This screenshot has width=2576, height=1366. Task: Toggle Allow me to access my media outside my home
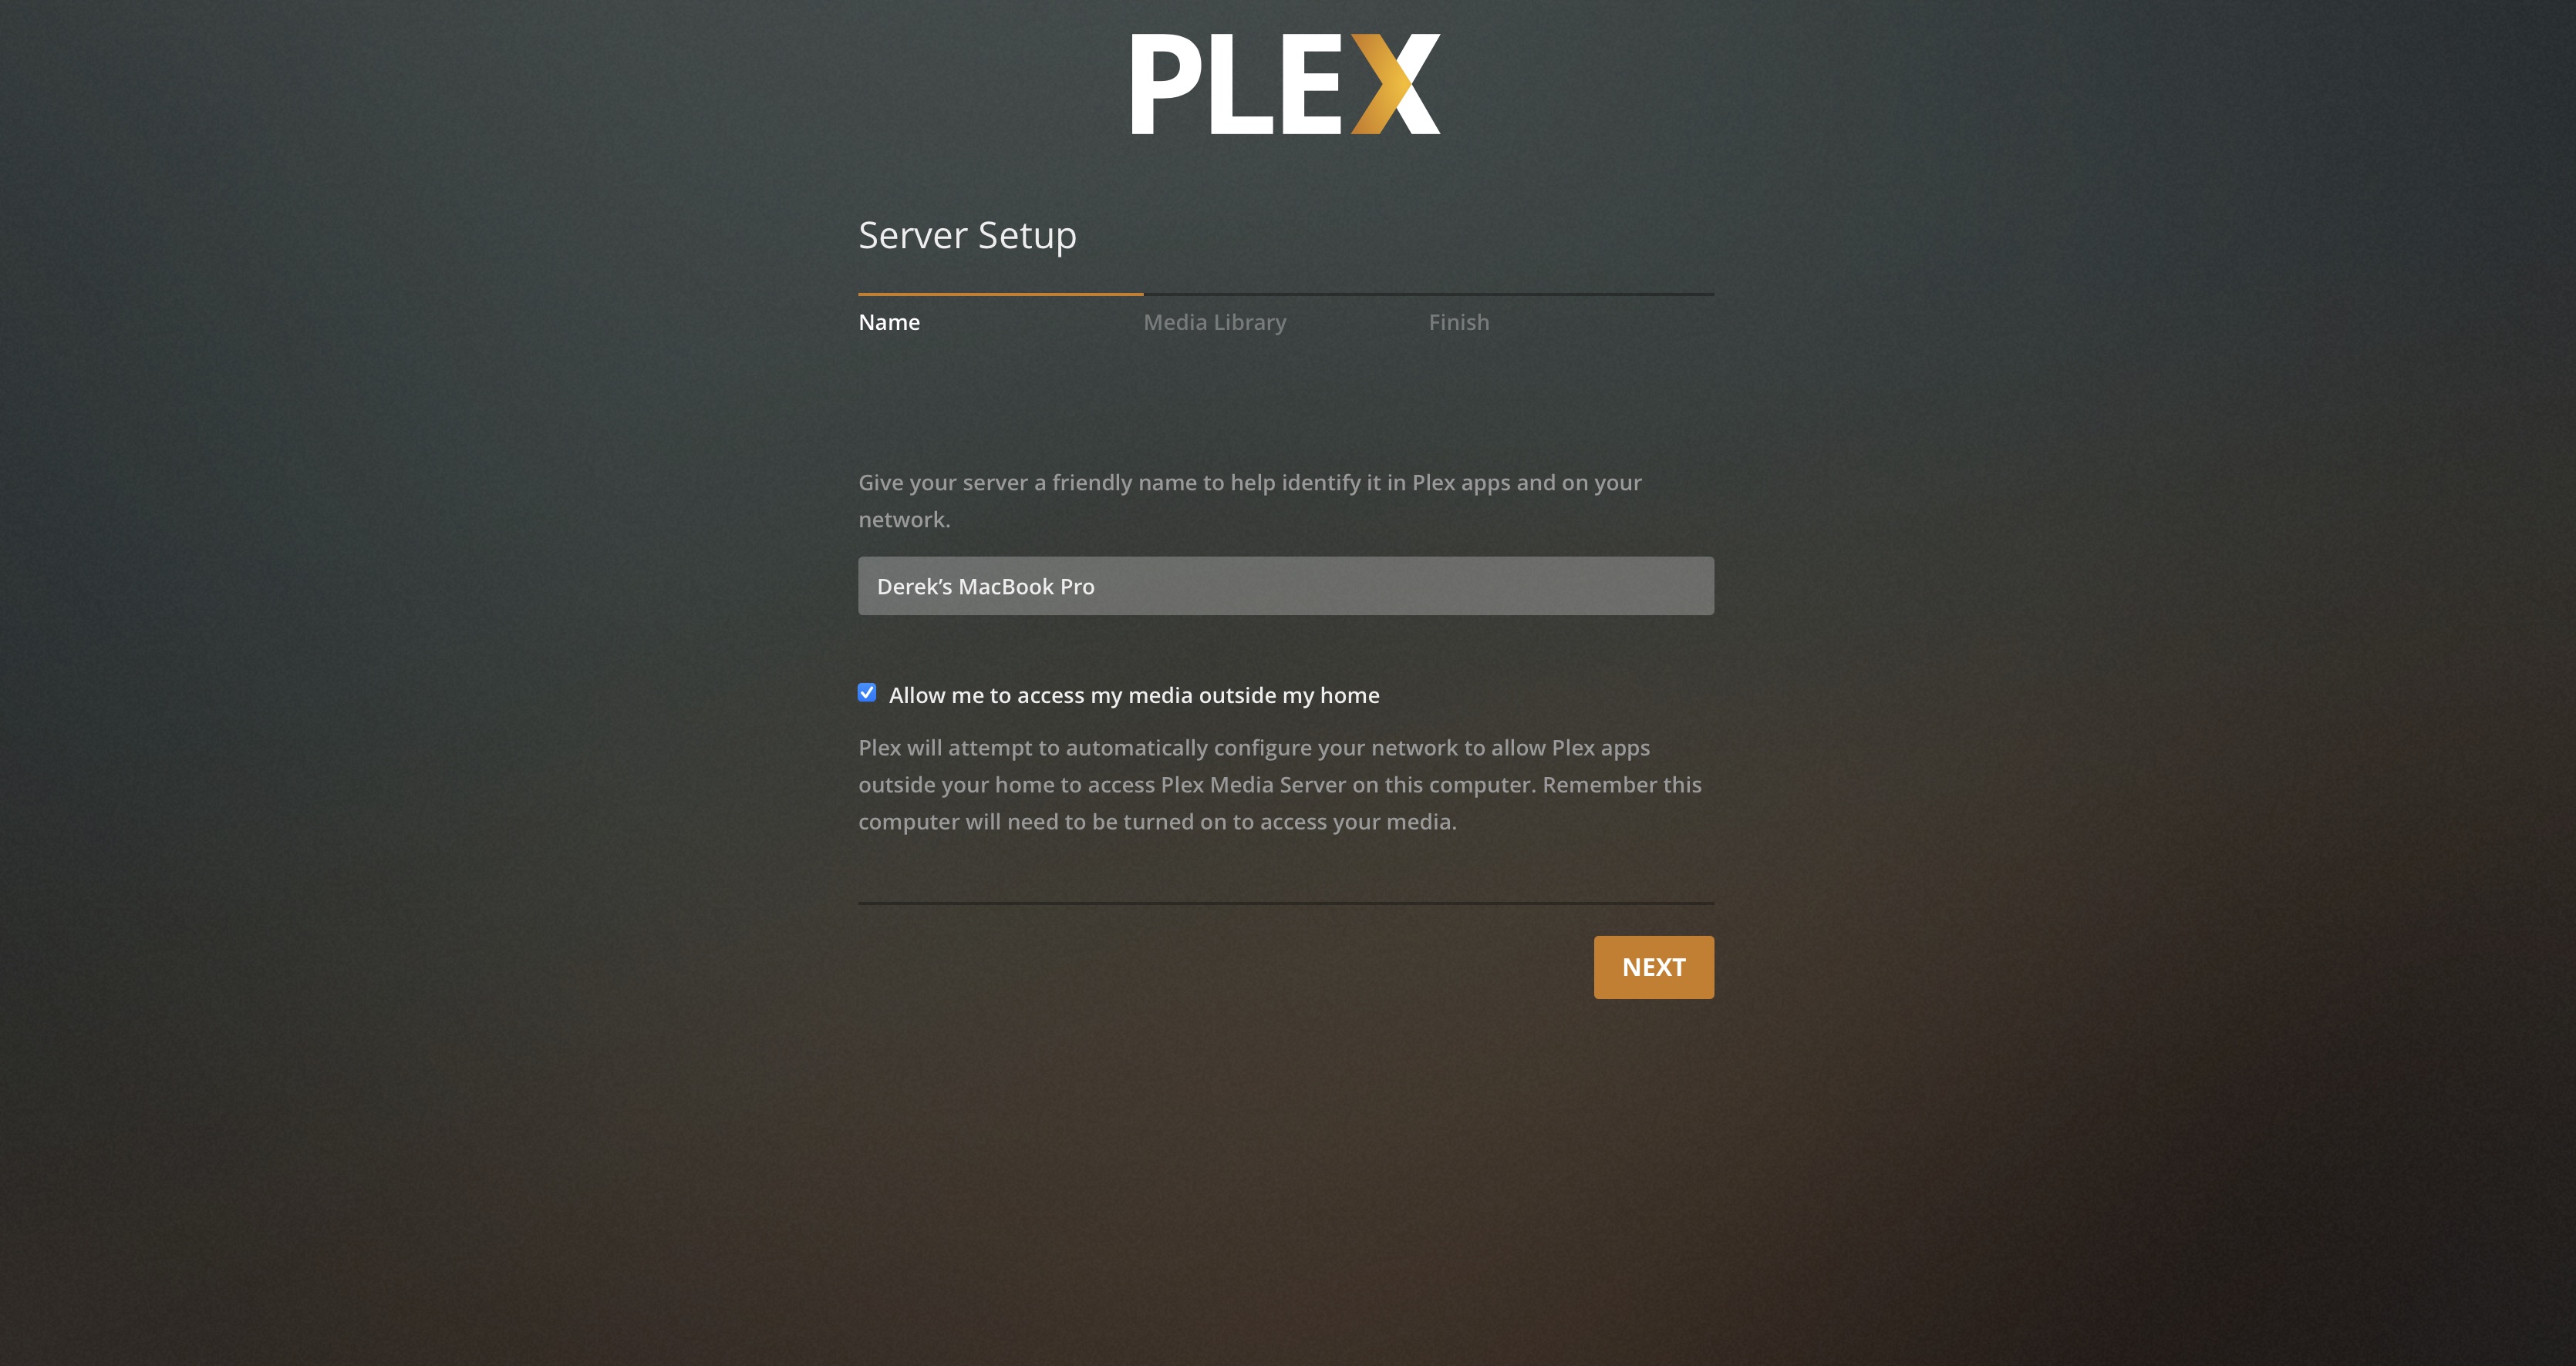867,691
